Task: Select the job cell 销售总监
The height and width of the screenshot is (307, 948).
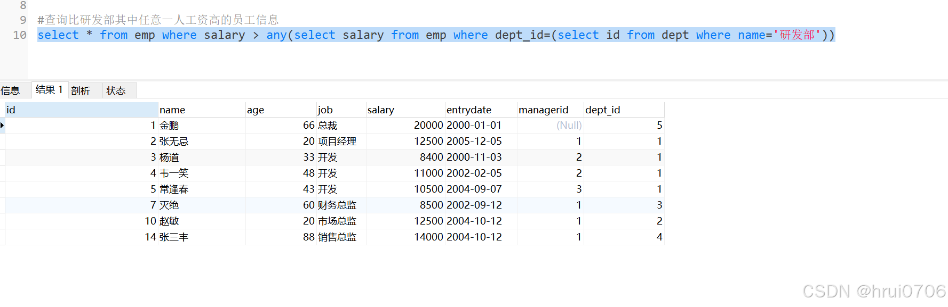Action: tap(341, 237)
